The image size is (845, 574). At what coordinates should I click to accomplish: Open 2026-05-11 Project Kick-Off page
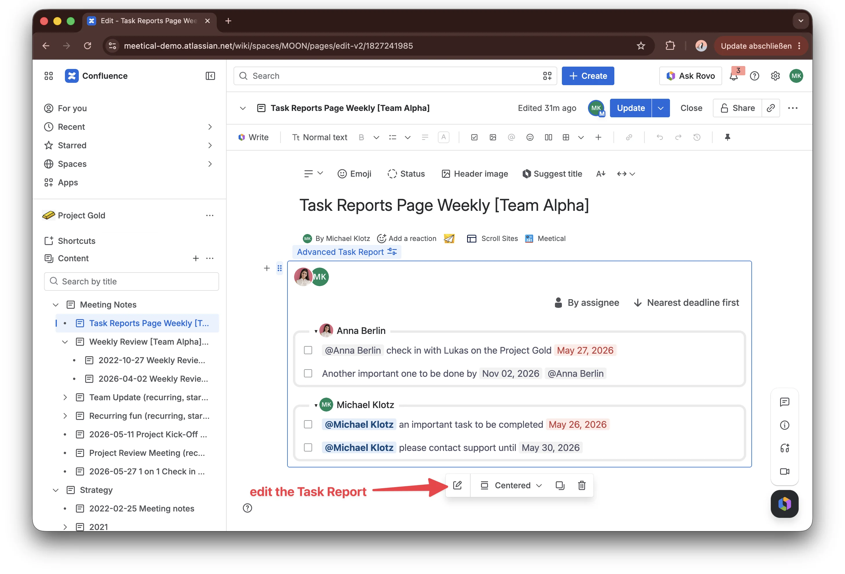coord(148,434)
